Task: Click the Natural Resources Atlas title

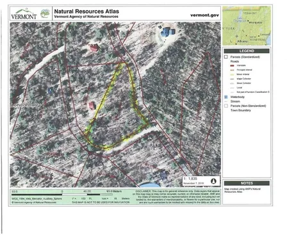Action: pos(87,12)
